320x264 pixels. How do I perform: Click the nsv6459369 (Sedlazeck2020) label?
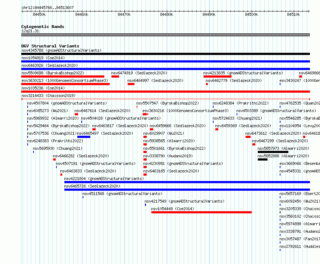click(243, 126)
